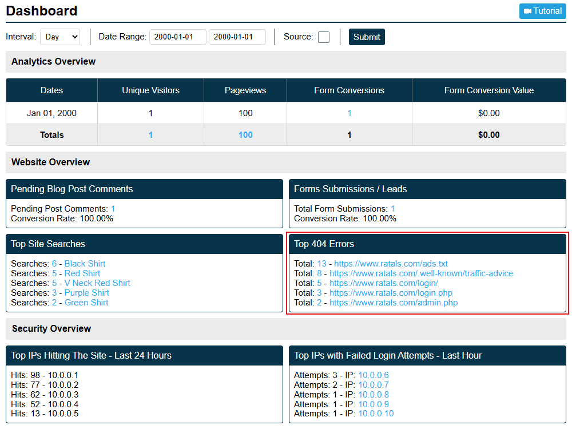Open the Pending Post Comments count link
The image size is (572, 429).
tap(113, 209)
